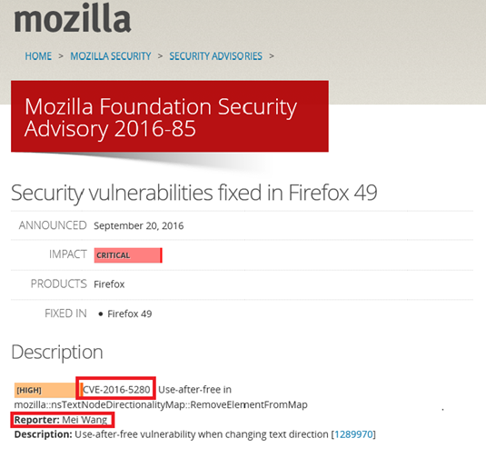Click the mozilla logo

(73, 18)
